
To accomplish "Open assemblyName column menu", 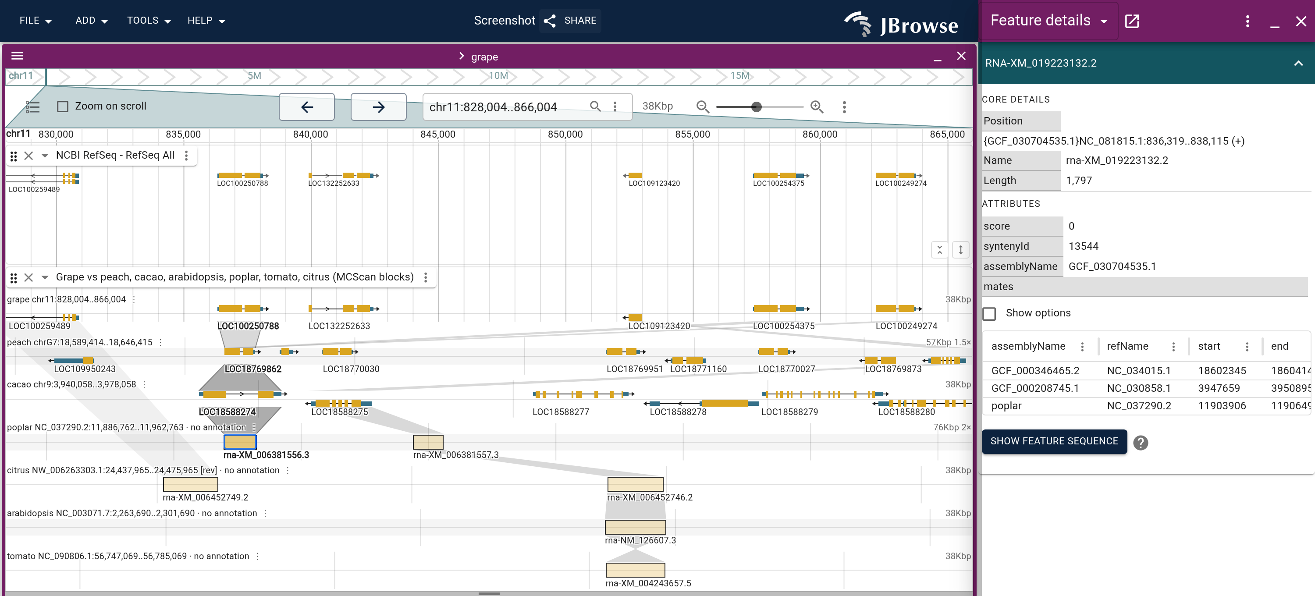I will pos(1082,347).
